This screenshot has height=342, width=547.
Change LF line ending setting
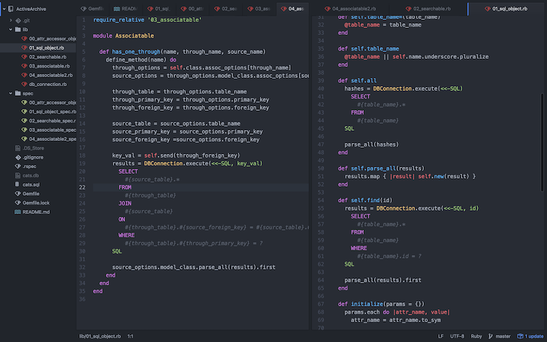pos(441,337)
